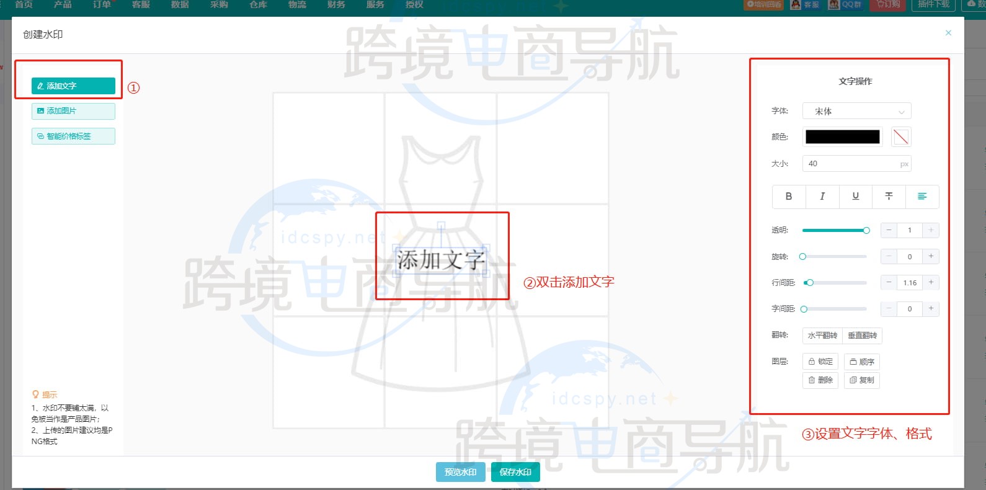The height and width of the screenshot is (490, 986).
Task: Click the orange 培训 button in header
Action: [763, 4]
